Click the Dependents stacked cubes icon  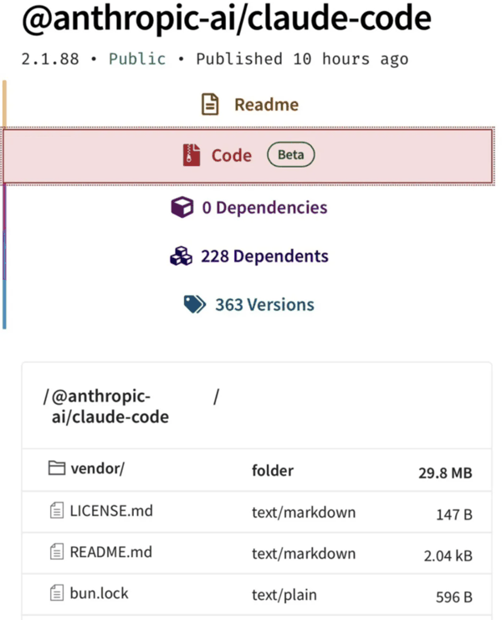(x=181, y=256)
